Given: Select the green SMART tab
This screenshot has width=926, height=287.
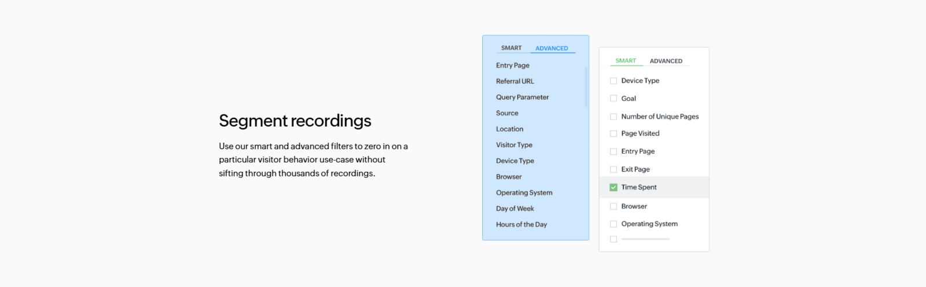Looking at the screenshot, I should [626, 61].
